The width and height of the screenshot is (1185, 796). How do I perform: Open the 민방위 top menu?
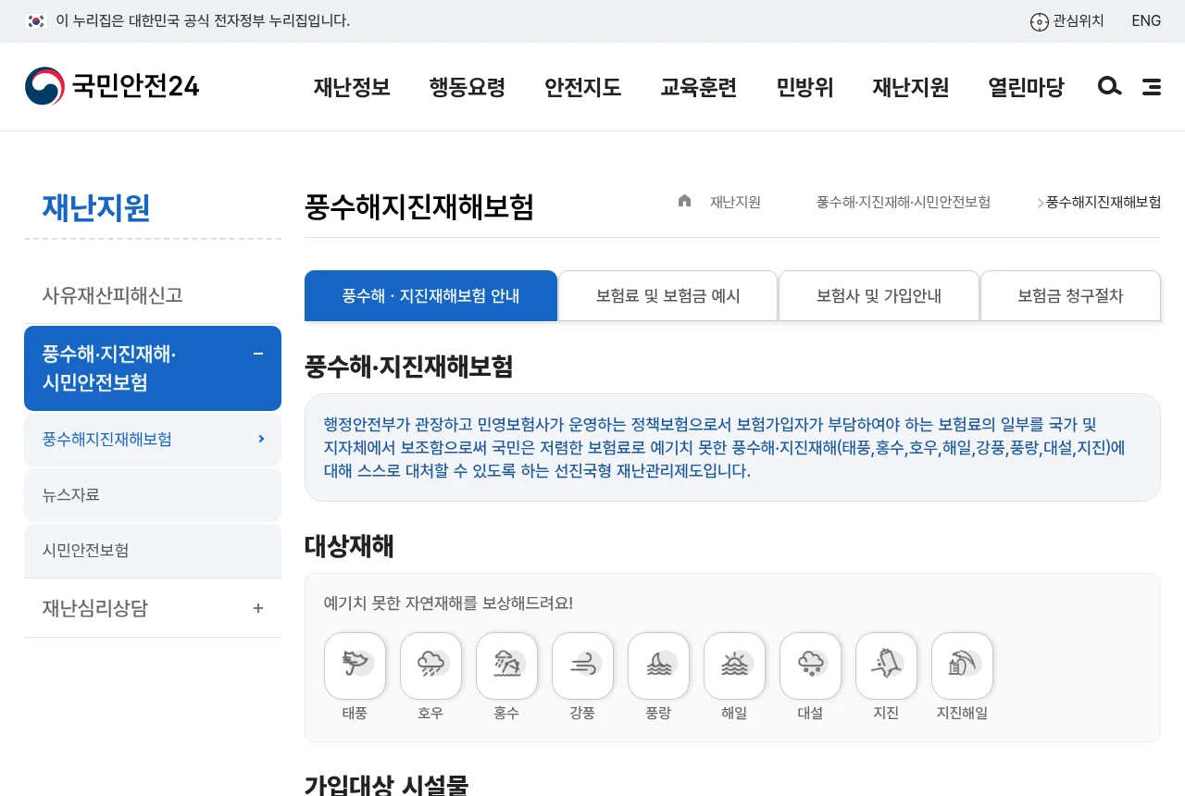point(805,87)
